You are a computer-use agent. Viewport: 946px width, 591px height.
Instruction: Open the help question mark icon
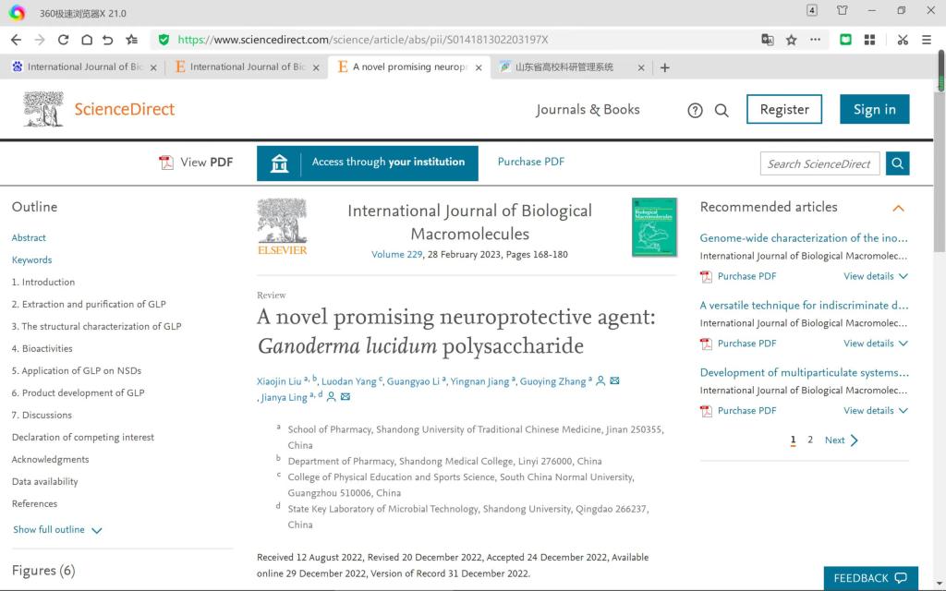point(695,110)
